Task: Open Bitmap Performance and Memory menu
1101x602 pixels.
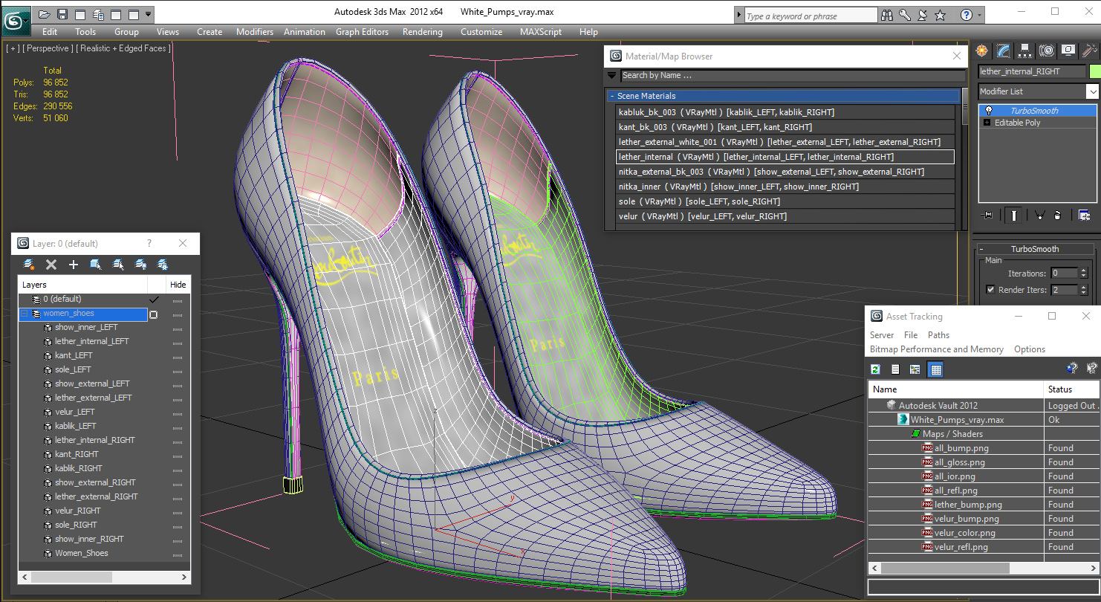Action: 937,349
